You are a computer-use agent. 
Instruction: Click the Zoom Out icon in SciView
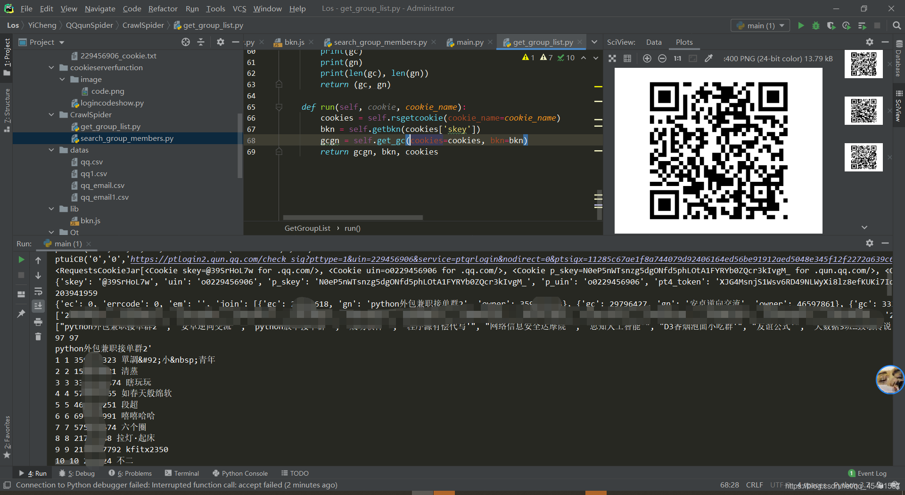(662, 58)
